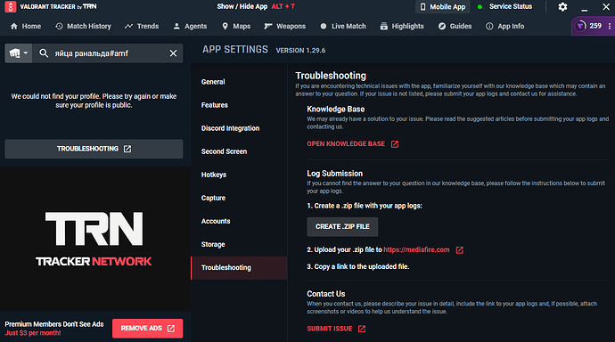Viewport: 615px width, 342px height.
Task: Click the external link icon beside Submit Issue
Action: tap(362, 329)
